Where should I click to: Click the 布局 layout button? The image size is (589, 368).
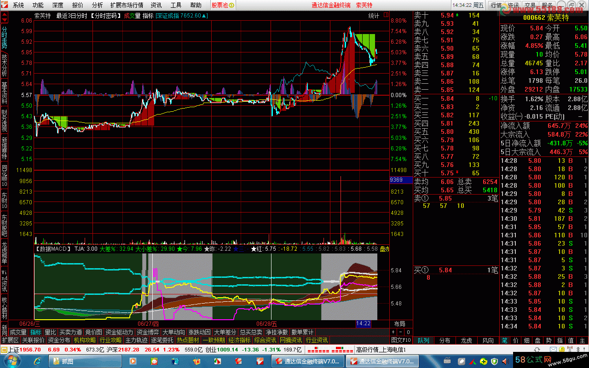coord(399,324)
